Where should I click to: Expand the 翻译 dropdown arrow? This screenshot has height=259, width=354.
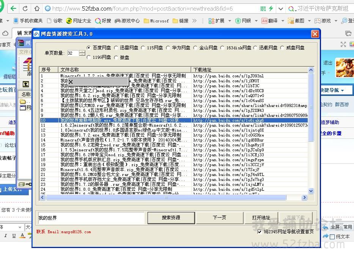pos(283,21)
